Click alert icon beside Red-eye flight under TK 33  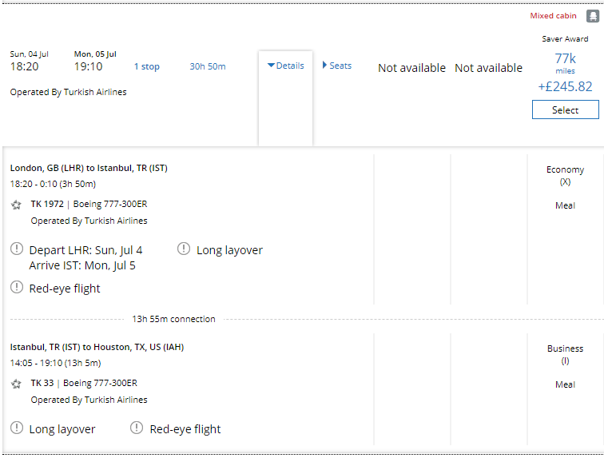click(137, 428)
